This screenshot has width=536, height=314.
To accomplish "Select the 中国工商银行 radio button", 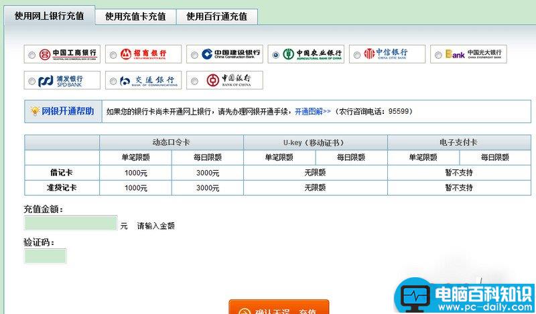I will [x=31, y=55].
